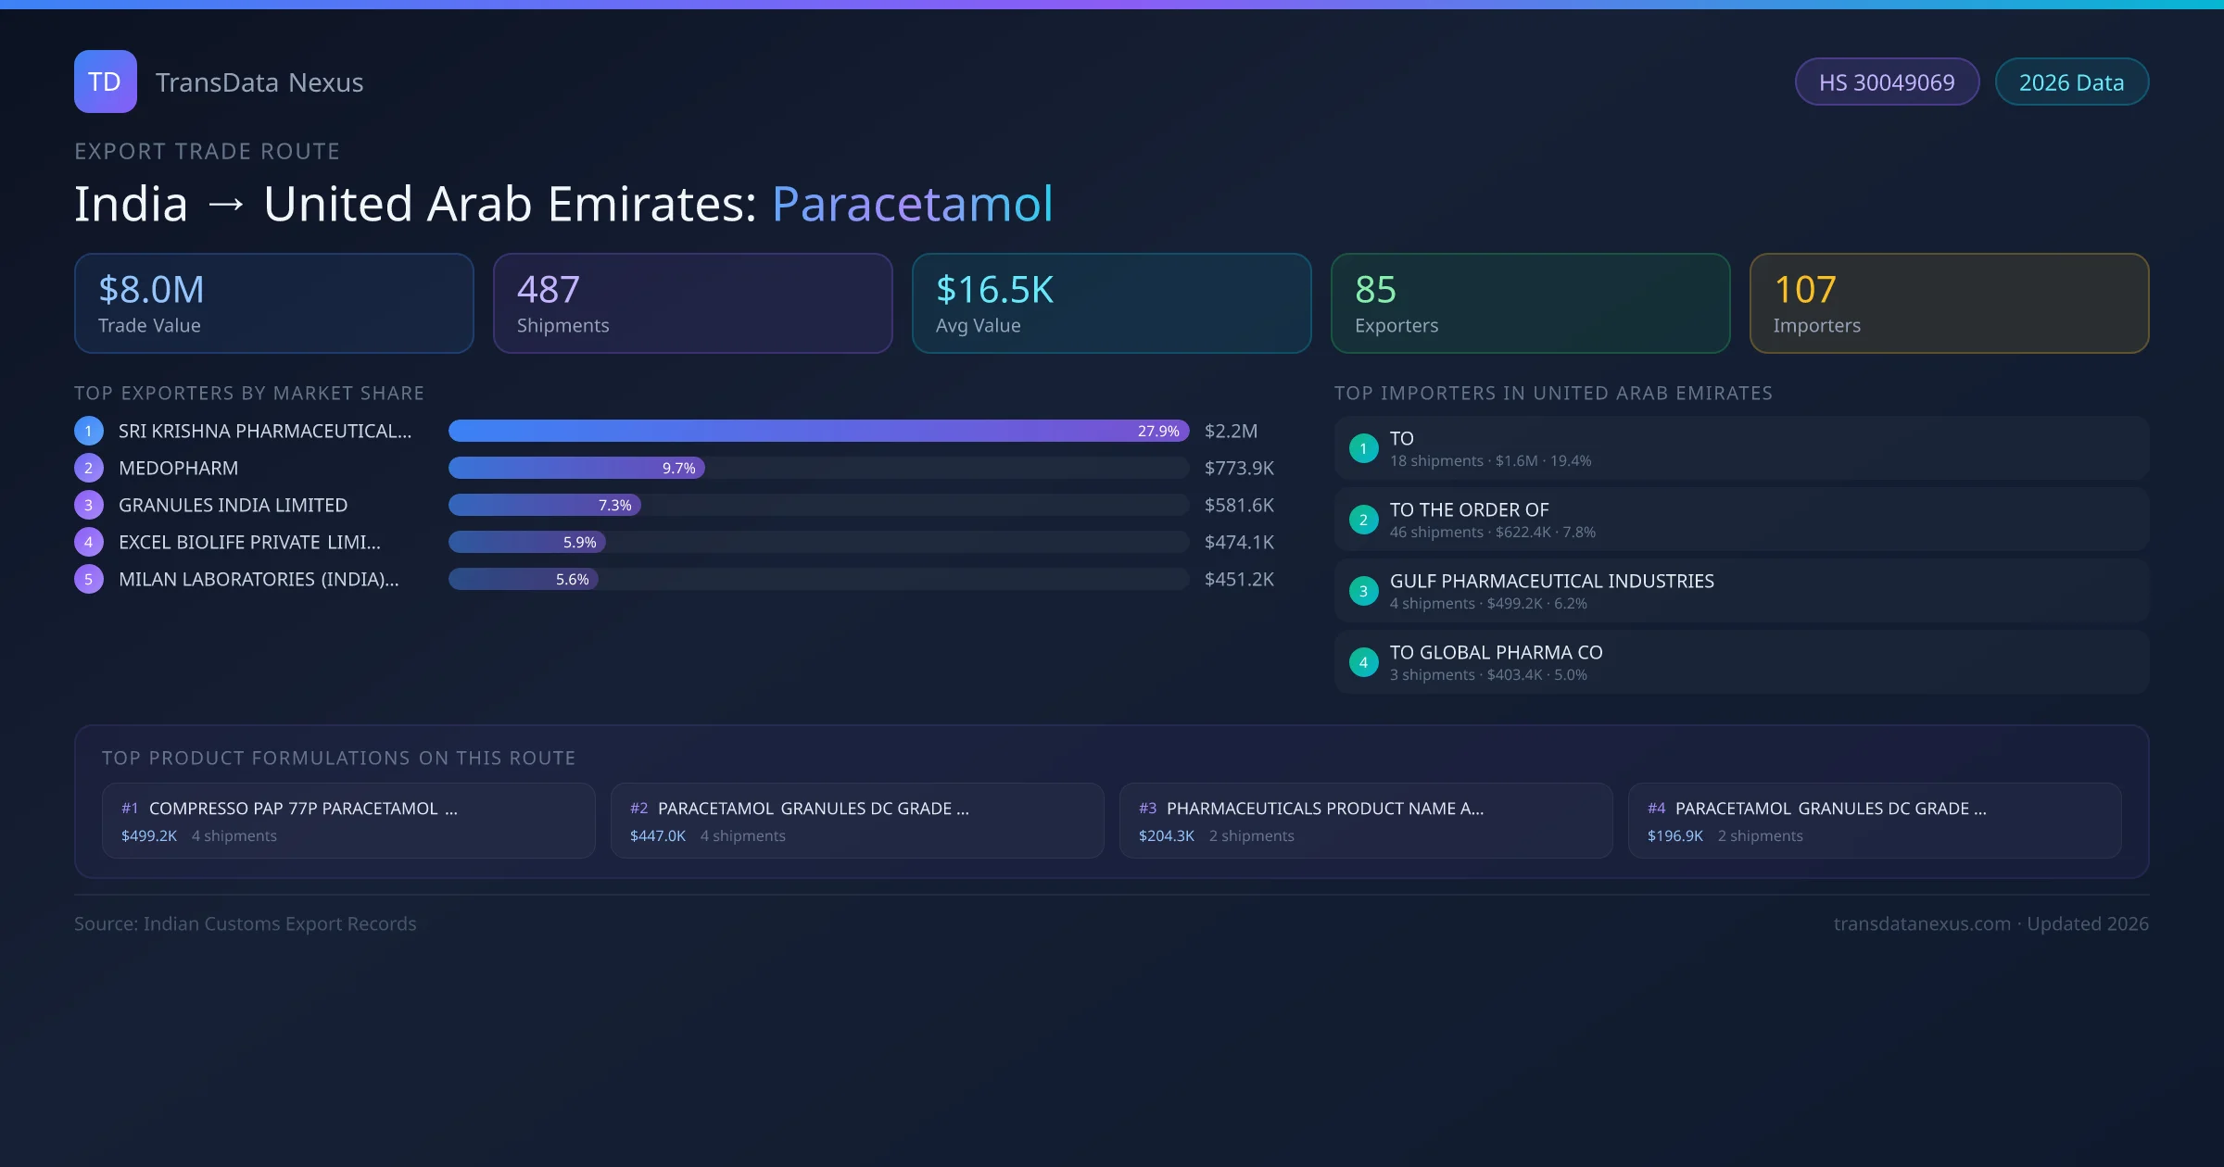The height and width of the screenshot is (1167, 2224).
Task: Click green rank 4 badge for TO Global Pharma
Action: click(1363, 662)
